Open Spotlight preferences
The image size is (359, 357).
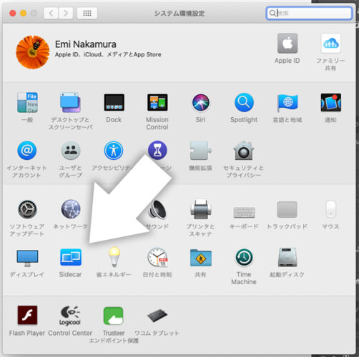[x=244, y=103]
